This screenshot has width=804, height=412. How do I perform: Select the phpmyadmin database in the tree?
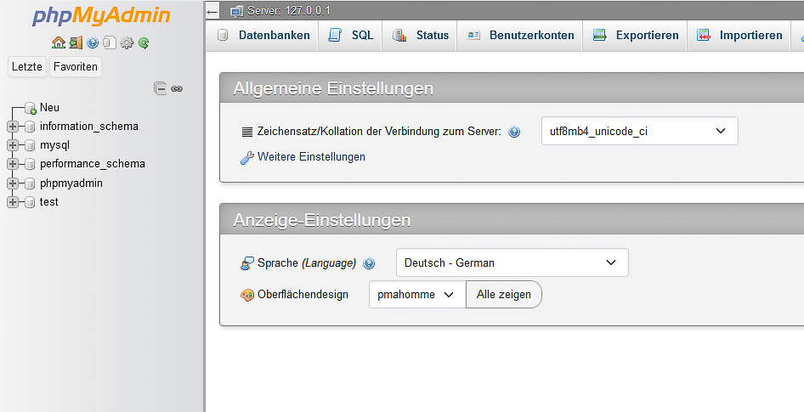tap(71, 183)
